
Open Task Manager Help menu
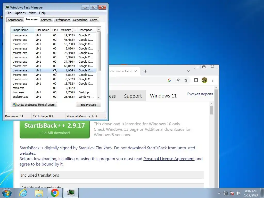(x=42, y=13)
